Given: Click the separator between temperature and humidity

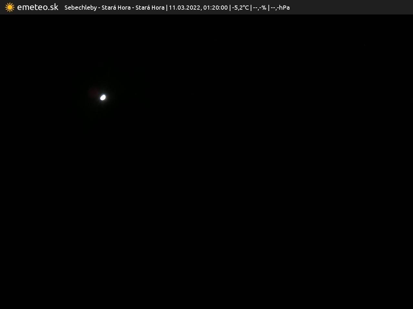Looking at the screenshot, I should pos(251,7).
